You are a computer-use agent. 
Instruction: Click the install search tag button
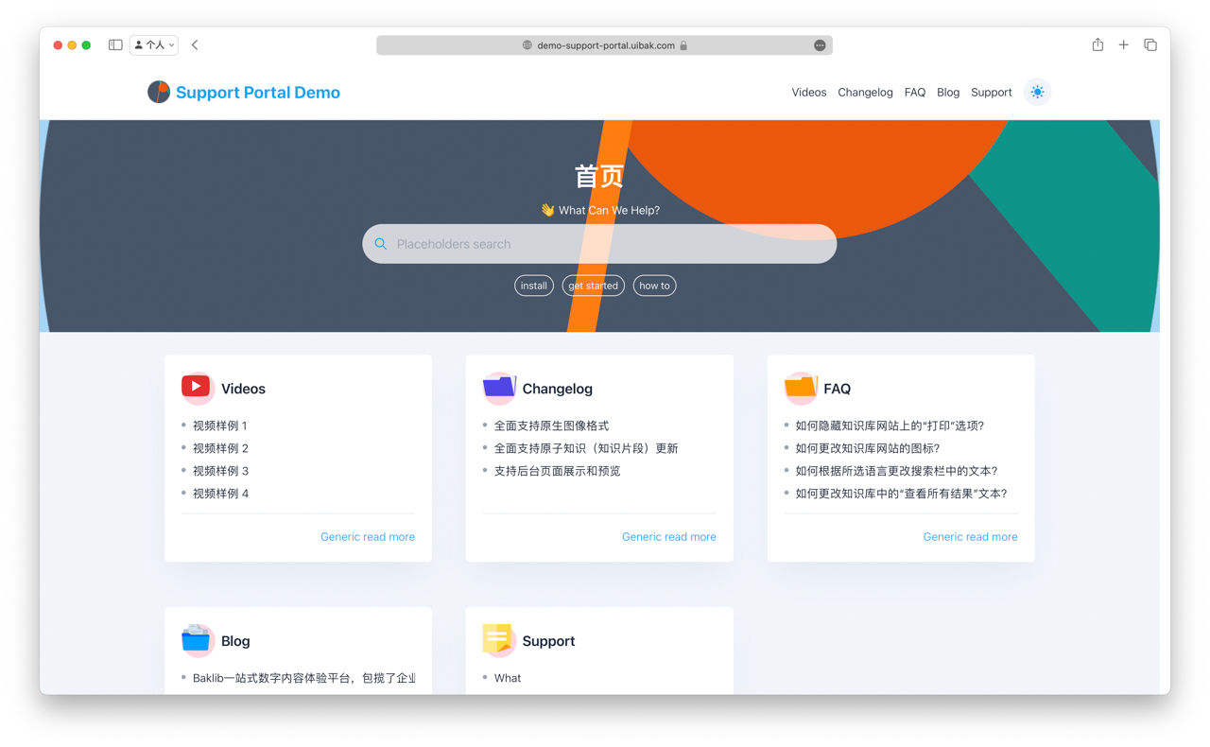coord(533,285)
